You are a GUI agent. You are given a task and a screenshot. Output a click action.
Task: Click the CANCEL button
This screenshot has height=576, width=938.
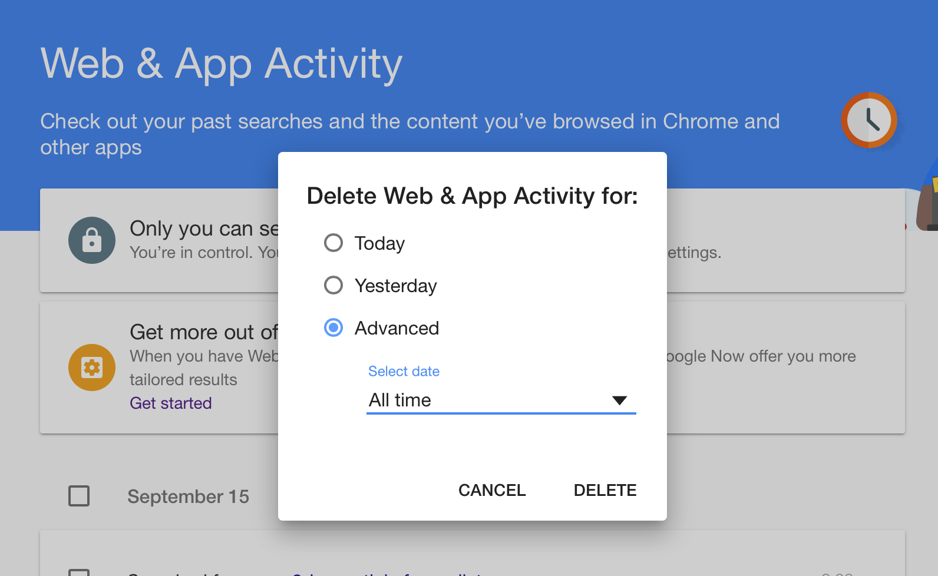492,490
